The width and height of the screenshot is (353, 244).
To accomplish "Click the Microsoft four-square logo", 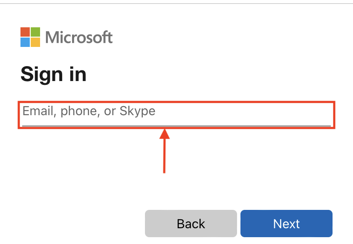I will pyautogui.click(x=30, y=37).
